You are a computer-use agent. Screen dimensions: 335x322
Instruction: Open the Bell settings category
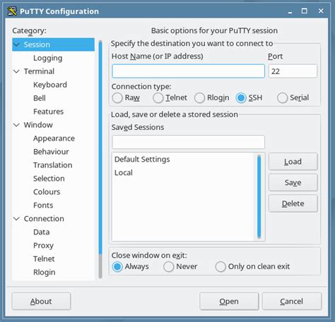point(40,98)
